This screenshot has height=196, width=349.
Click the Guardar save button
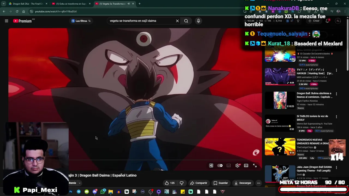(221, 183)
